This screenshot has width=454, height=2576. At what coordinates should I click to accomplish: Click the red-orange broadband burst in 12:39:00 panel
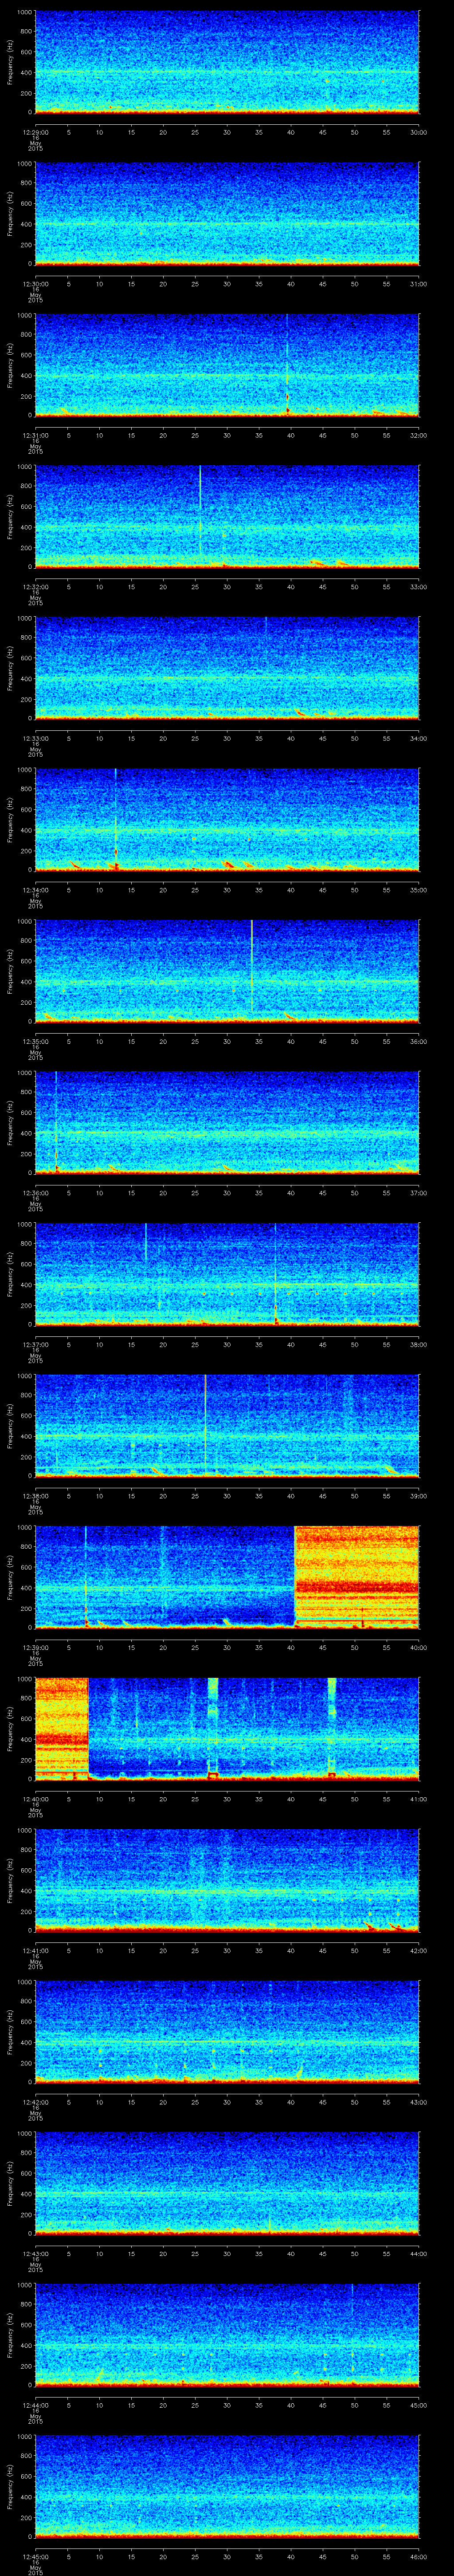[x=357, y=1576]
